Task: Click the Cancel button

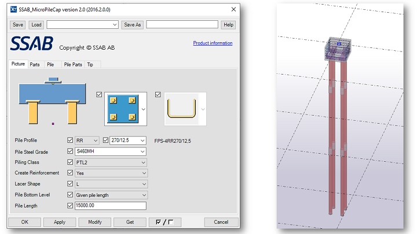Action: (x=221, y=222)
